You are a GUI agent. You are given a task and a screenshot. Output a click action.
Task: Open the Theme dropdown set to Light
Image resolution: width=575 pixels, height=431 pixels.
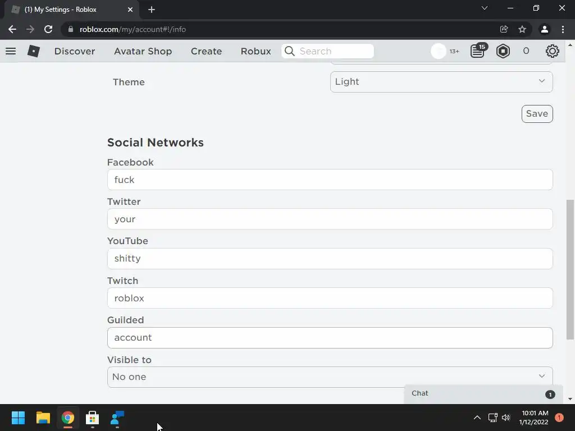[441, 82]
